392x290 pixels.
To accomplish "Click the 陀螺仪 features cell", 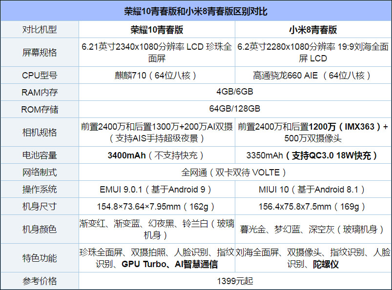I will tap(313, 258).
